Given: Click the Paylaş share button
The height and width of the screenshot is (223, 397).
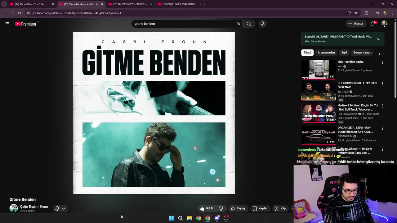Looking at the screenshot, I should [238, 208].
